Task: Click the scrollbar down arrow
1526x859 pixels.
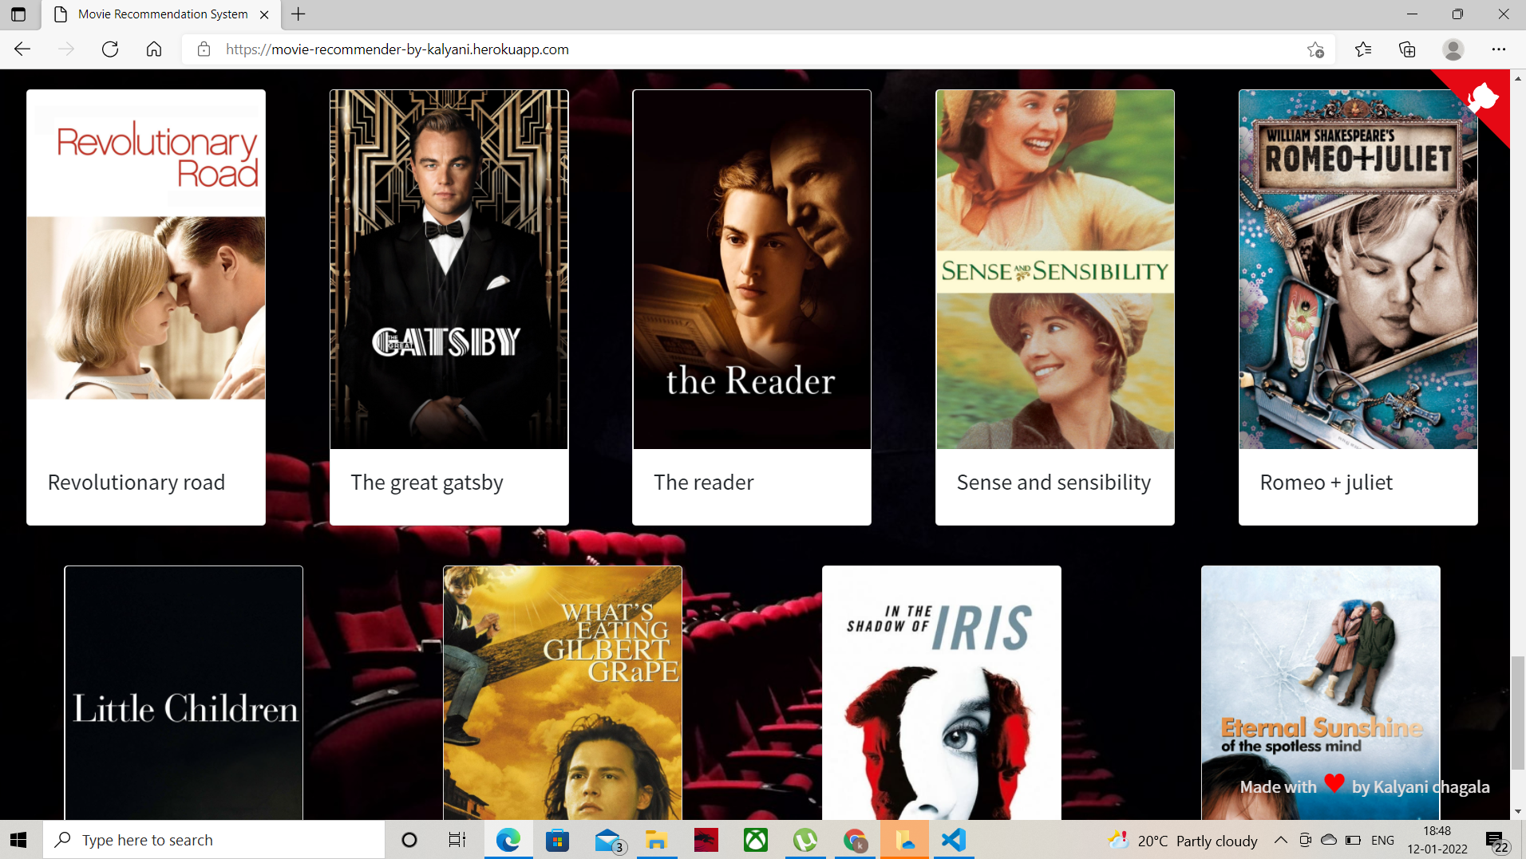Action: click(x=1517, y=812)
